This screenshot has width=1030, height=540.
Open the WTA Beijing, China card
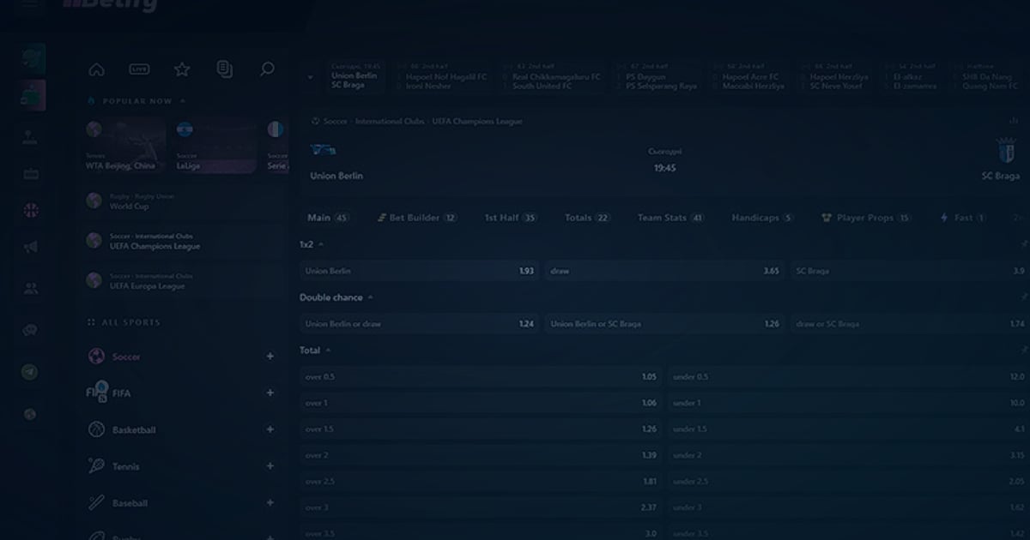point(125,147)
